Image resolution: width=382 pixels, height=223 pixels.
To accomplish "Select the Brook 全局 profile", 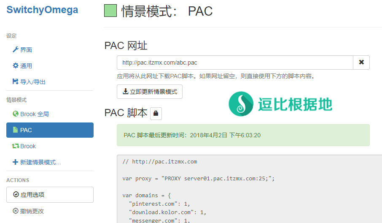I will [35, 114].
